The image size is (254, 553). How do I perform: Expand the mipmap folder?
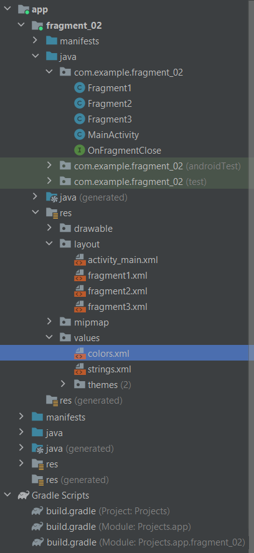pyautogui.click(x=49, y=321)
